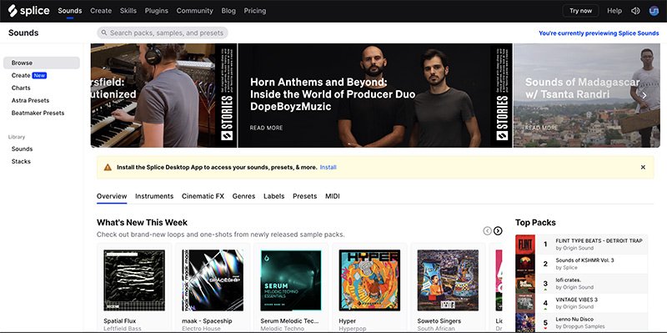667x333 pixels.
Task: Switch to the MIDI tab
Action: (333, 196)
